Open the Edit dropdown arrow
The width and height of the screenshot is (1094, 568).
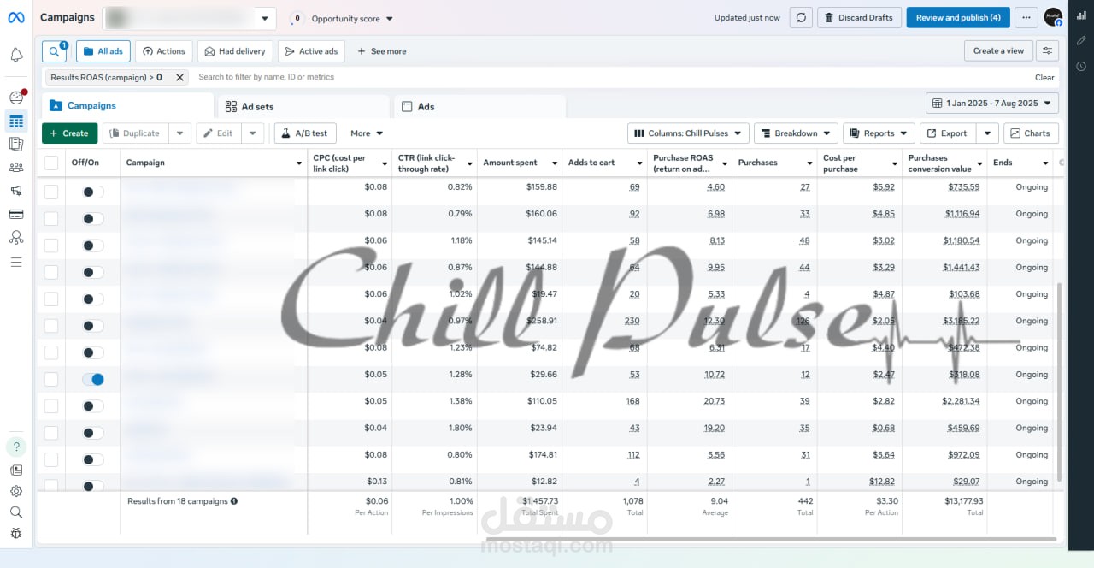click(x=253, y=133)
